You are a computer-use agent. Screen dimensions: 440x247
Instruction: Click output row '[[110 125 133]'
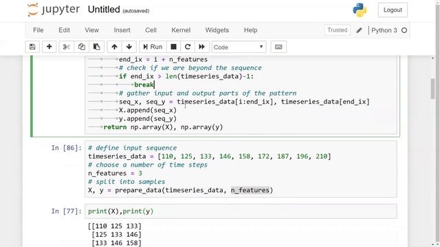coord(115,226)
